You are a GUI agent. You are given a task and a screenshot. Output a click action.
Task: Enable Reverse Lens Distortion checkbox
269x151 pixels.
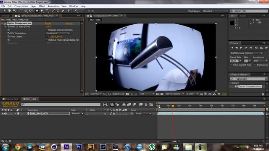coord(47,30)
